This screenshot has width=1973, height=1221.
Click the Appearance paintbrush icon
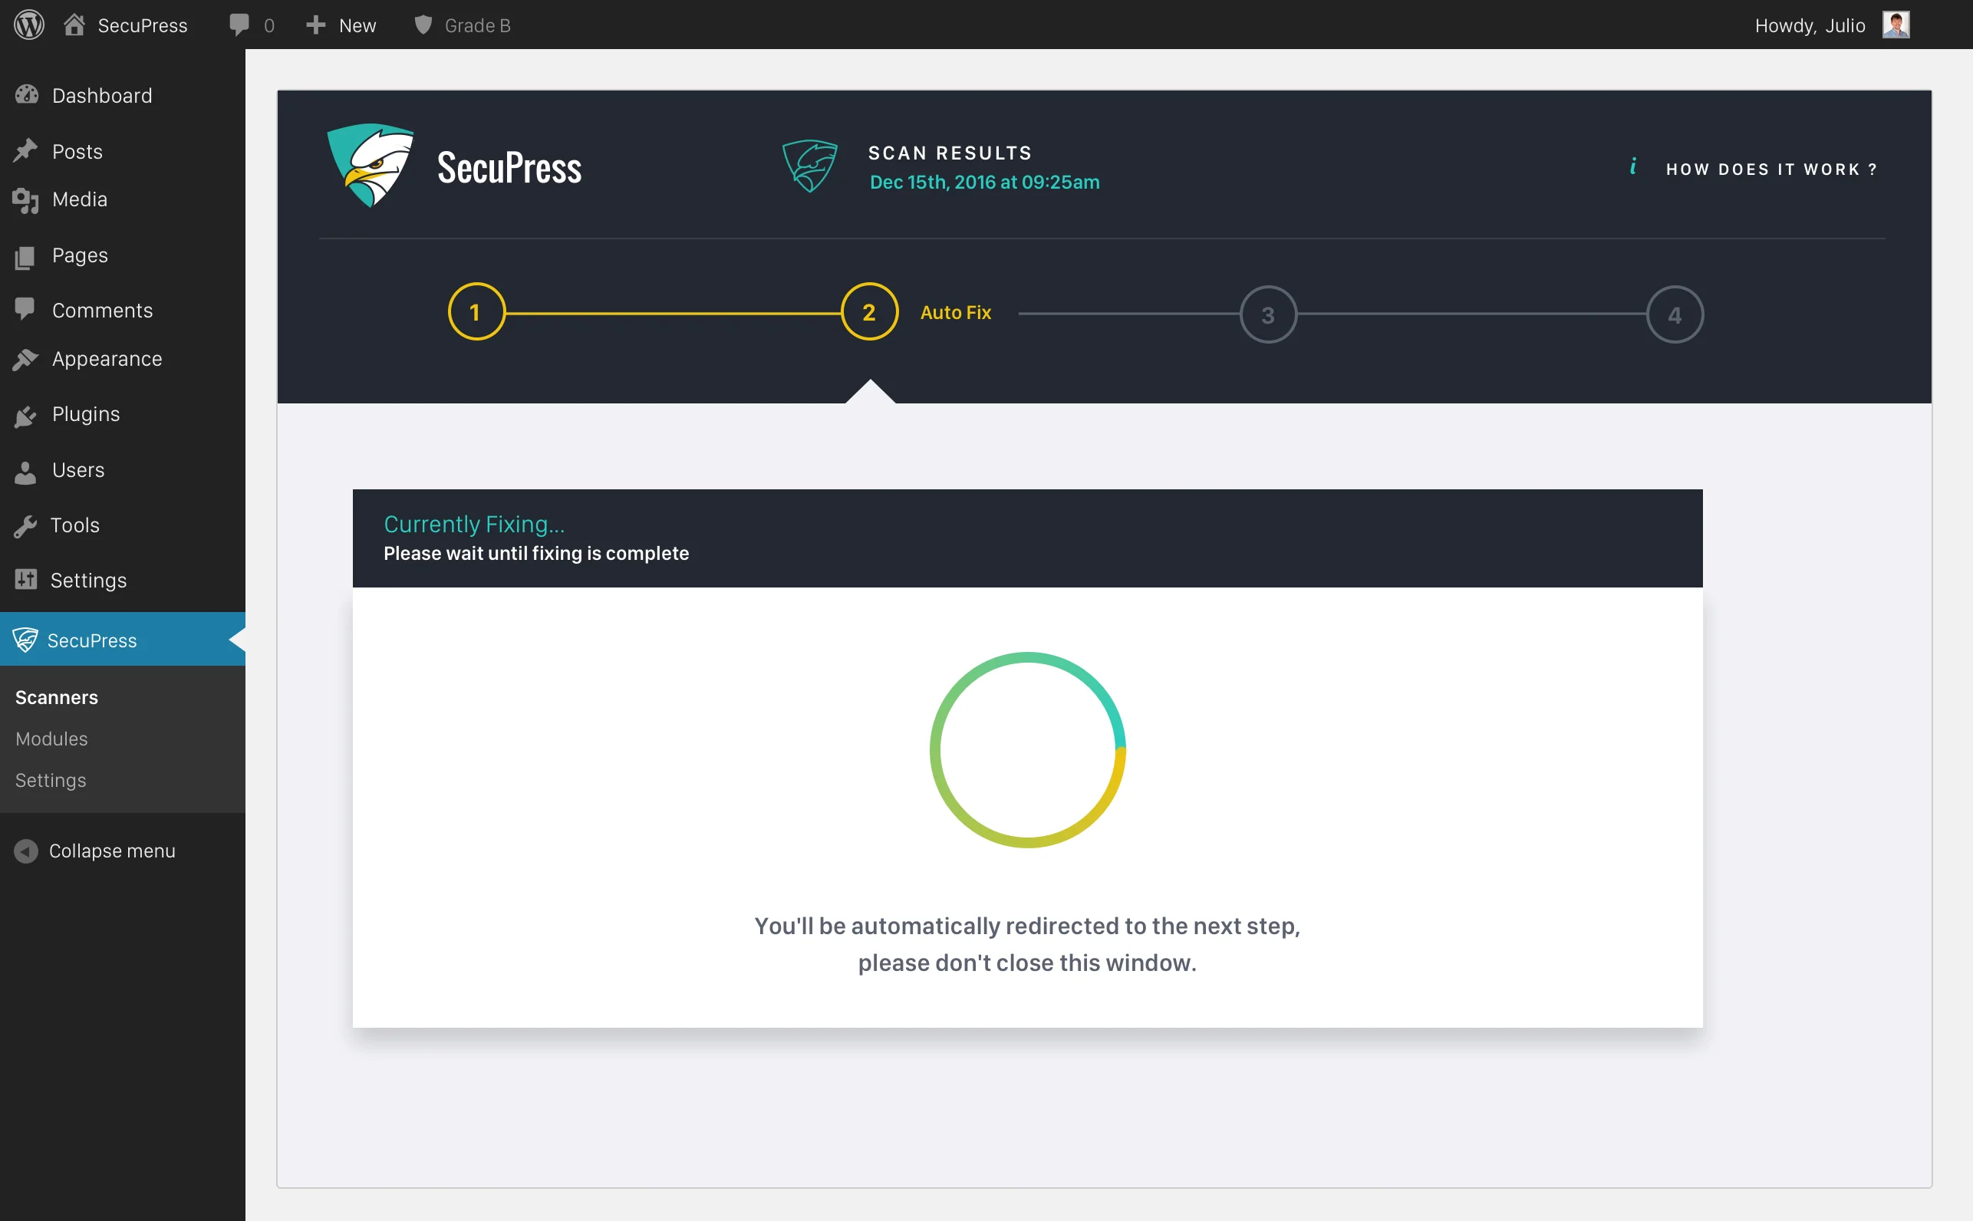tap(26, 358)
